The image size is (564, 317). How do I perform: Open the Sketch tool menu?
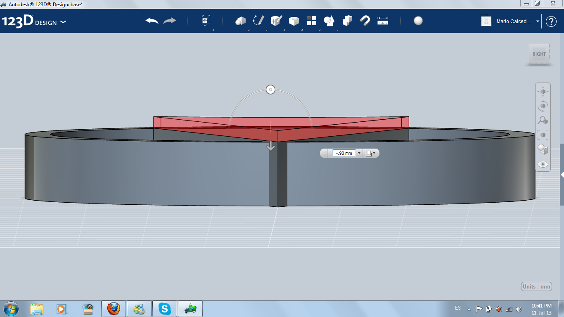click(258, 21)
